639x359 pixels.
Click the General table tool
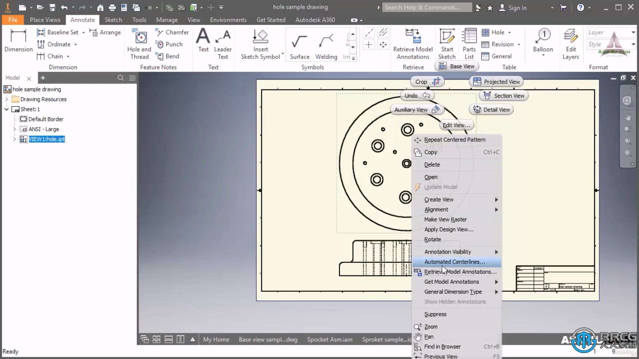coord(497,56)
